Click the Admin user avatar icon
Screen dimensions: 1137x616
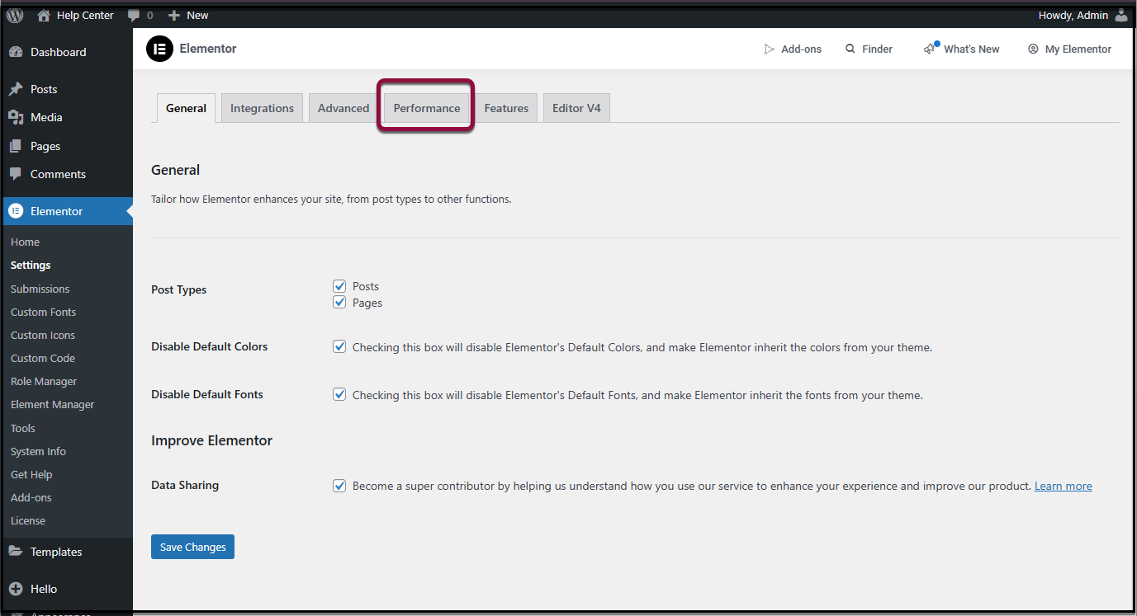click(x=1120, y=15)
